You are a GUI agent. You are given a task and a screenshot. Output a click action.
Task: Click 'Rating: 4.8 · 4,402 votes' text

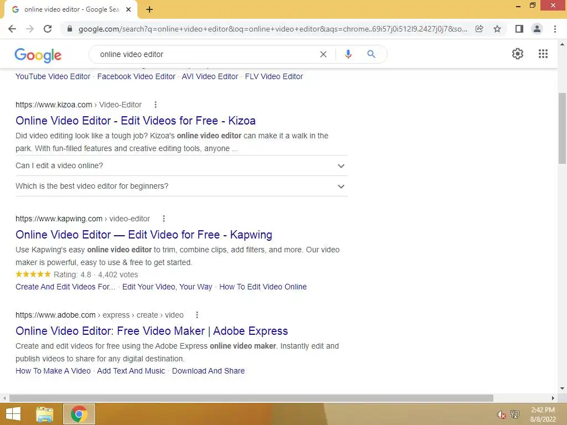(x=96, y=274)
